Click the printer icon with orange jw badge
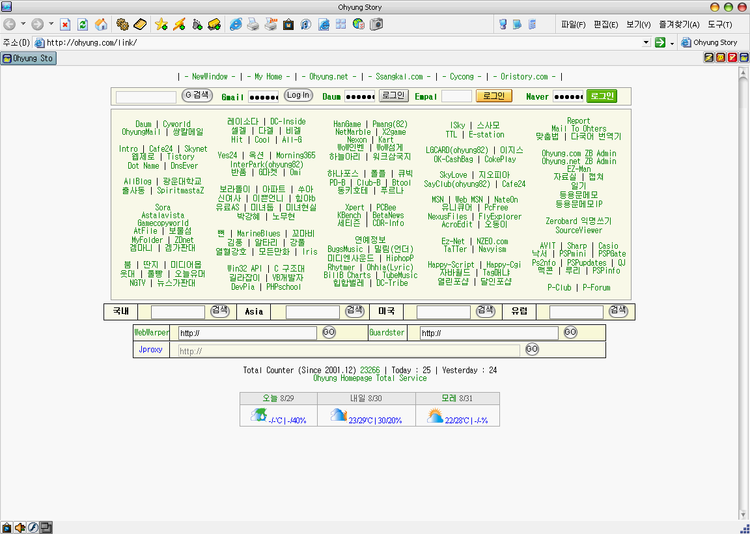 [271, 24]
